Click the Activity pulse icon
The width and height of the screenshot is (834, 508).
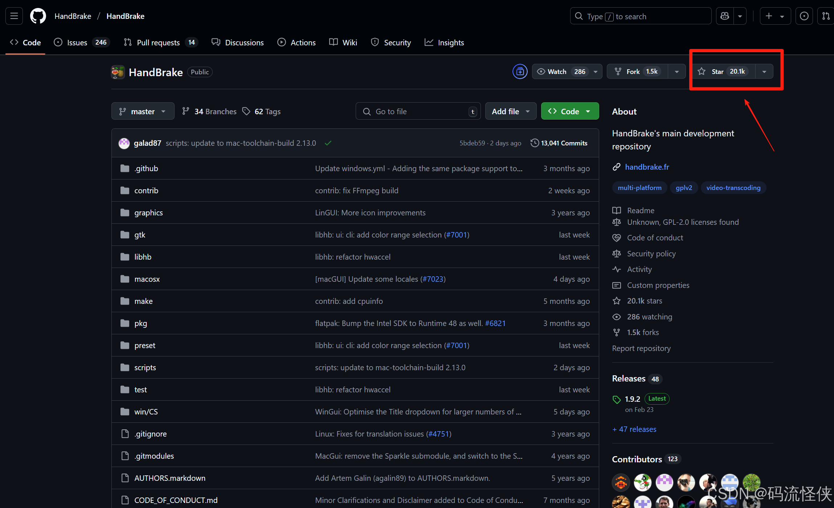617,269
